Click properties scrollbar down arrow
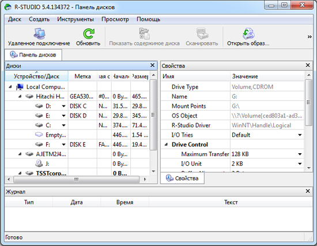The image size is (317, 246). click(309, 168)
